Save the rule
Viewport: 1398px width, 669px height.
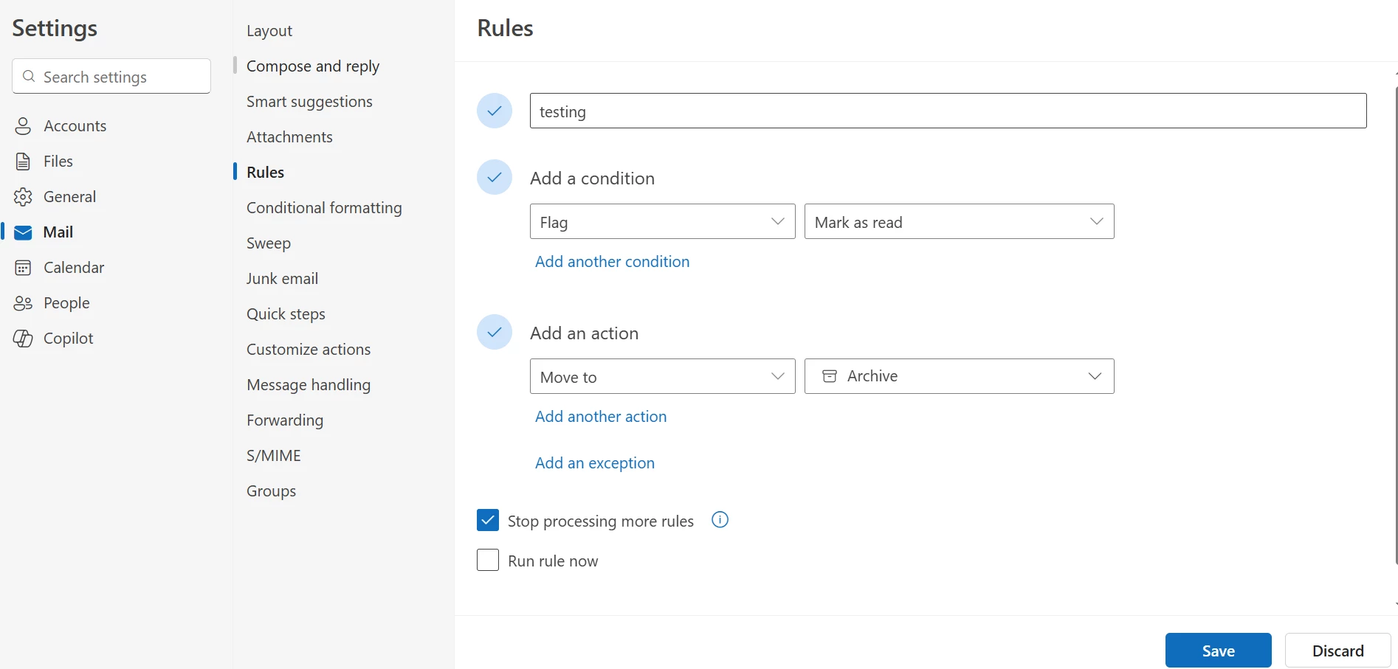pyautogui.click(x=1219, y=651)
